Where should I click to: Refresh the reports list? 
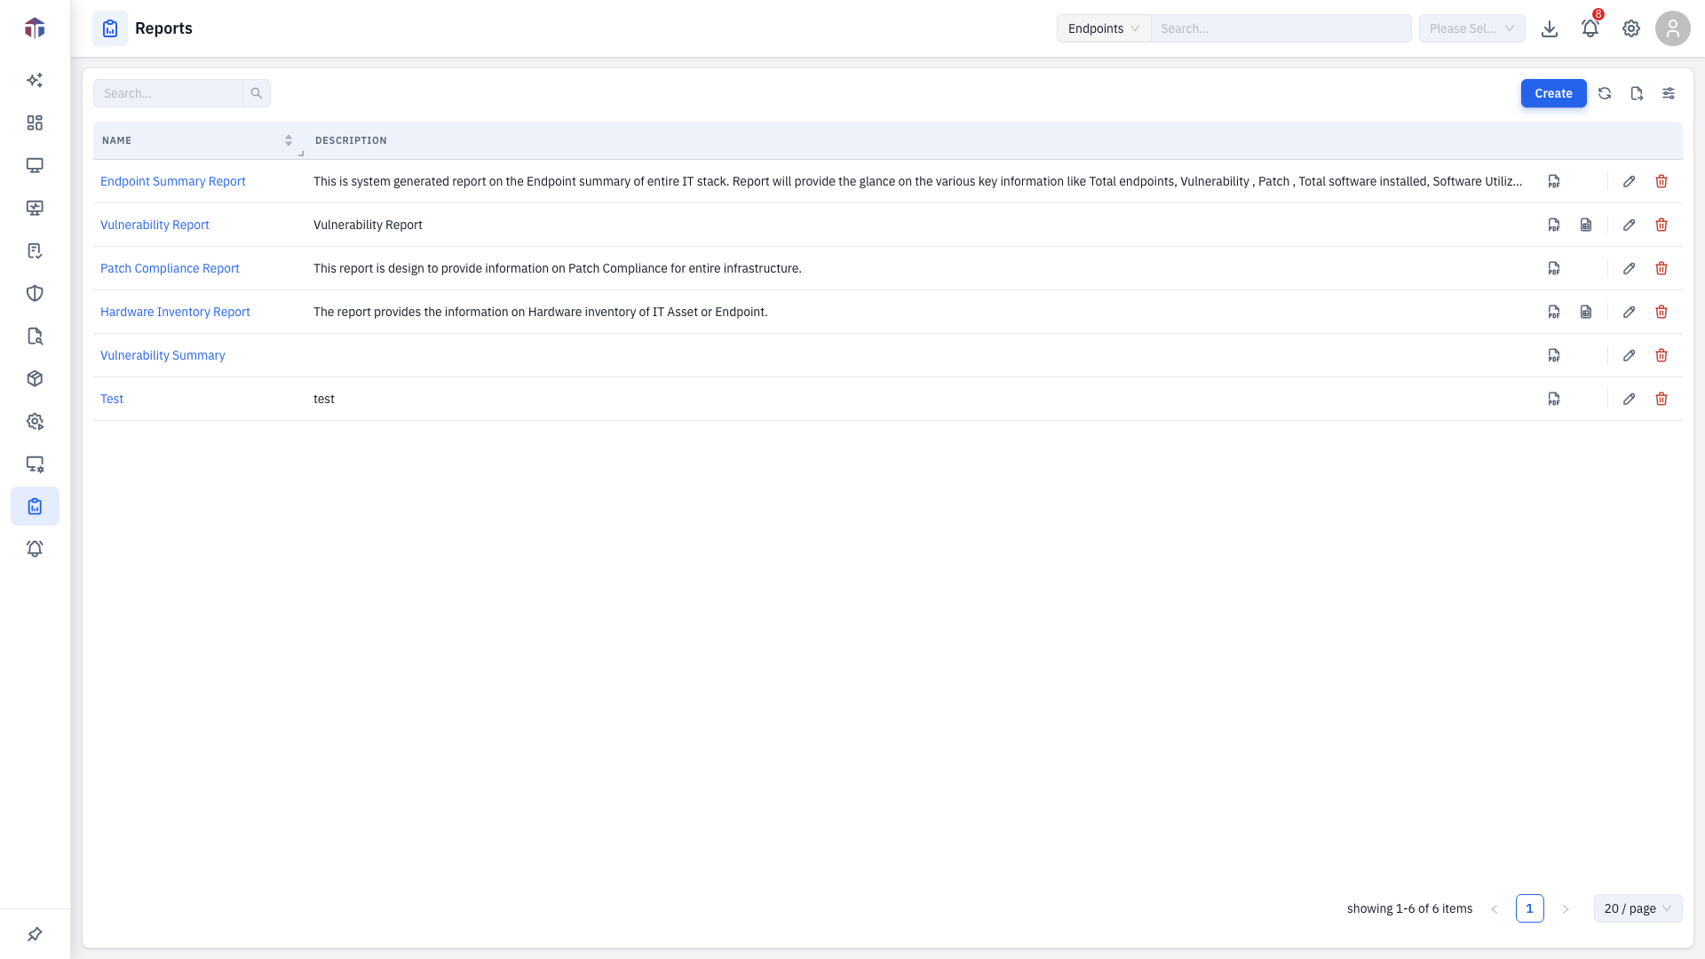coord(1605,93)
